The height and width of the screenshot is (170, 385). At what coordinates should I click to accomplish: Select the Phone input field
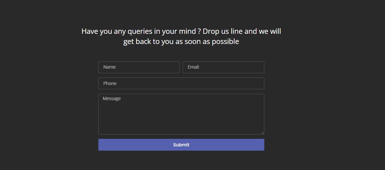coord(181,84)
